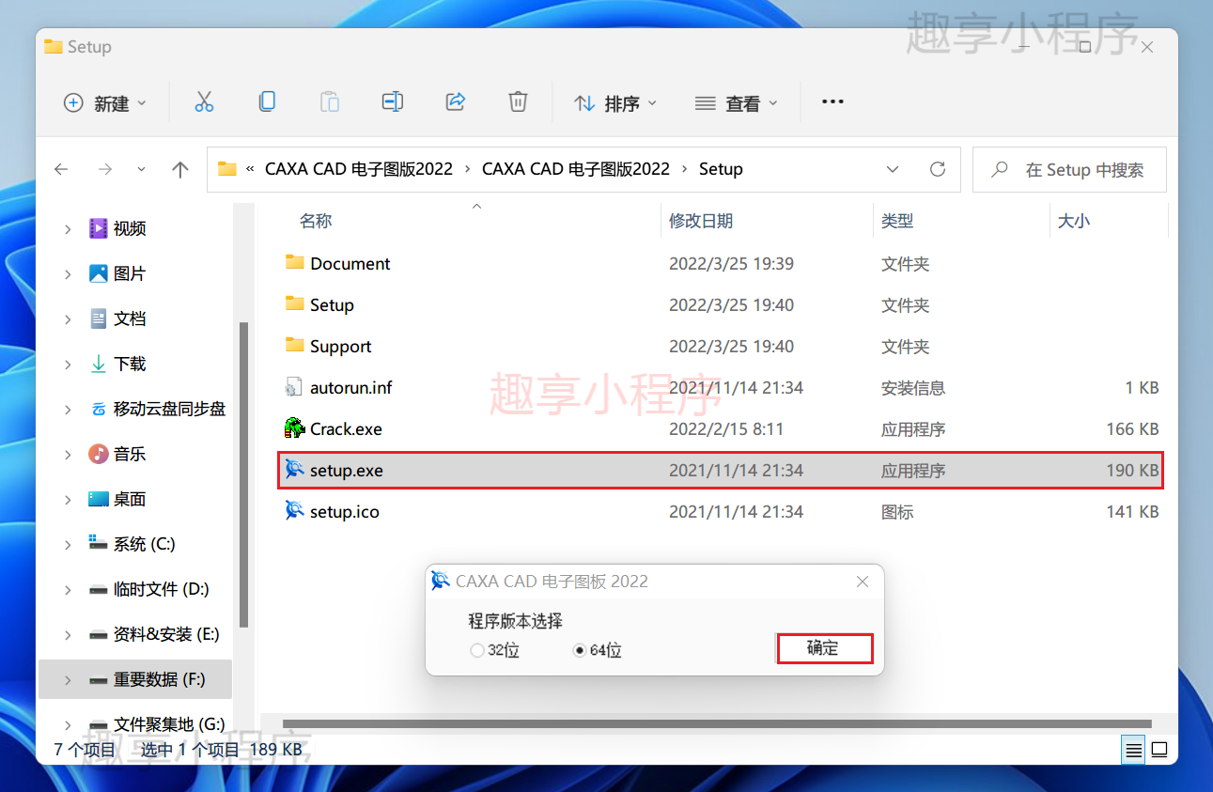Screen dimensions: 1213x792
Task: Click the 在 Setup 中搜索 search box
Action: coord(1070,169)
